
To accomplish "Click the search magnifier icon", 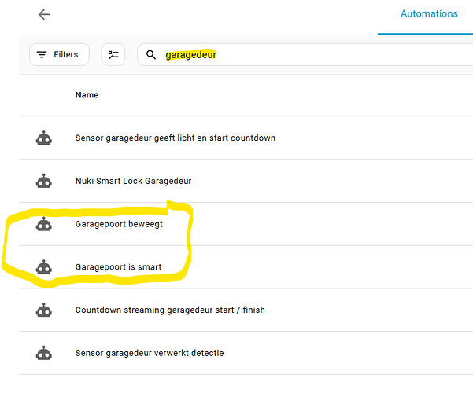I will (151, 55).
